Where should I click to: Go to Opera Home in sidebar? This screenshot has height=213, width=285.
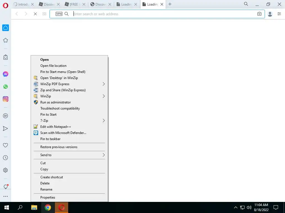click(6, 28)
